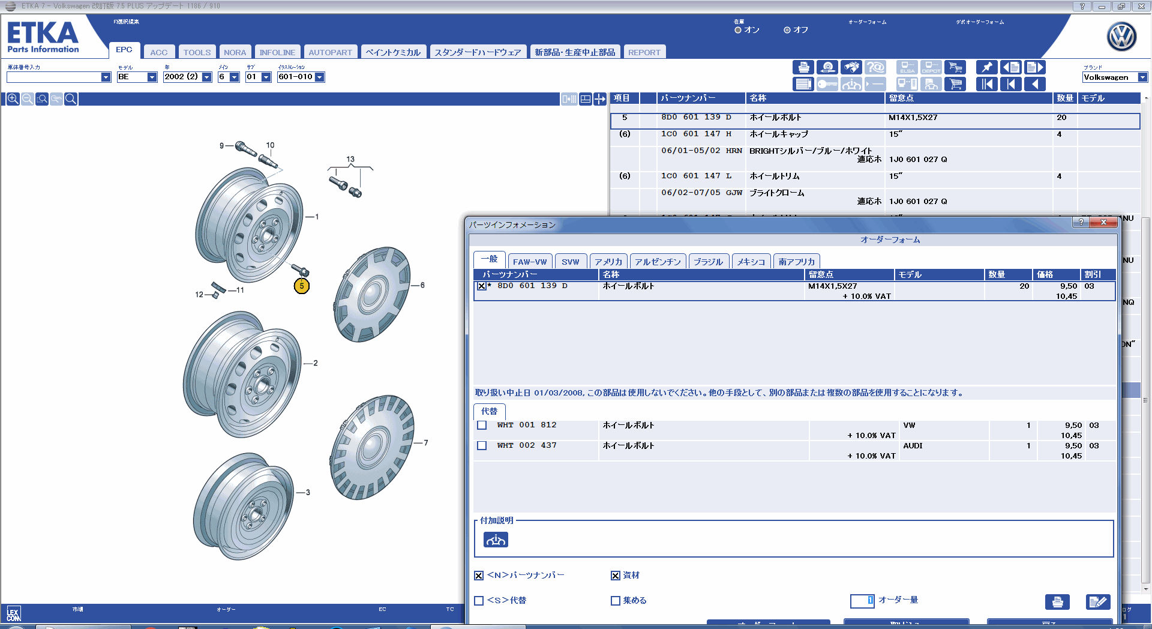Image resolution: width=1152 pixels, height=629 pixels.
Task: Uncheck the 8D0 601 139 D checkbox
Action: tap(482, 286)
